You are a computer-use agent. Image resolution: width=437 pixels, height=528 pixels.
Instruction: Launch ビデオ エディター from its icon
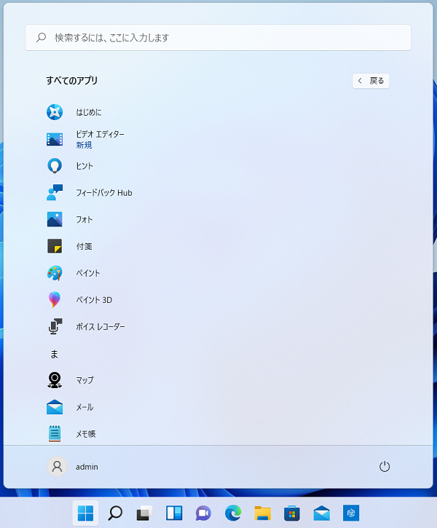pyautogui.click(x=55, y=139)
